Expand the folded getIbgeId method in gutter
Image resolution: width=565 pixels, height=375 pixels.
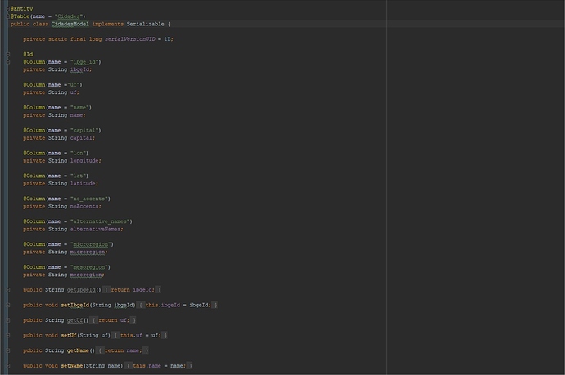pyautogui.click(x=7, y=290)
